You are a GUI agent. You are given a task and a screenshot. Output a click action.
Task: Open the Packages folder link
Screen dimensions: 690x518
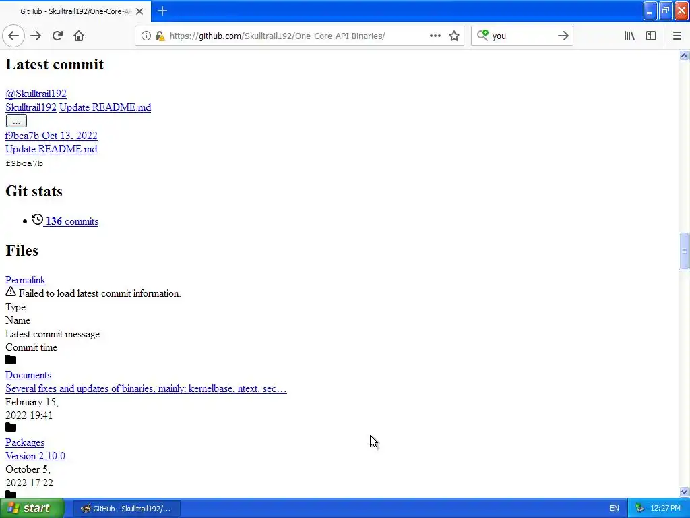25,442
